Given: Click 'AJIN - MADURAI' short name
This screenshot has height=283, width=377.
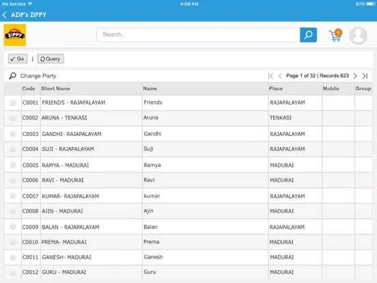Looking at the screenshot, I should tap(62, 211).
